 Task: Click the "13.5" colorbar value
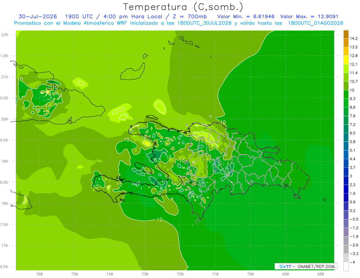pyautogui.click(x=354, y=47)
